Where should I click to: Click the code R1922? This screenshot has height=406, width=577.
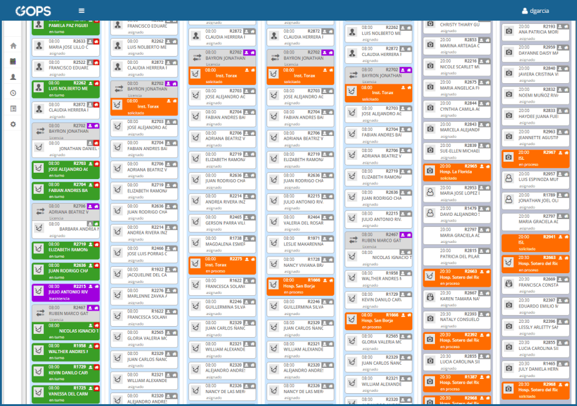point(157,269)
